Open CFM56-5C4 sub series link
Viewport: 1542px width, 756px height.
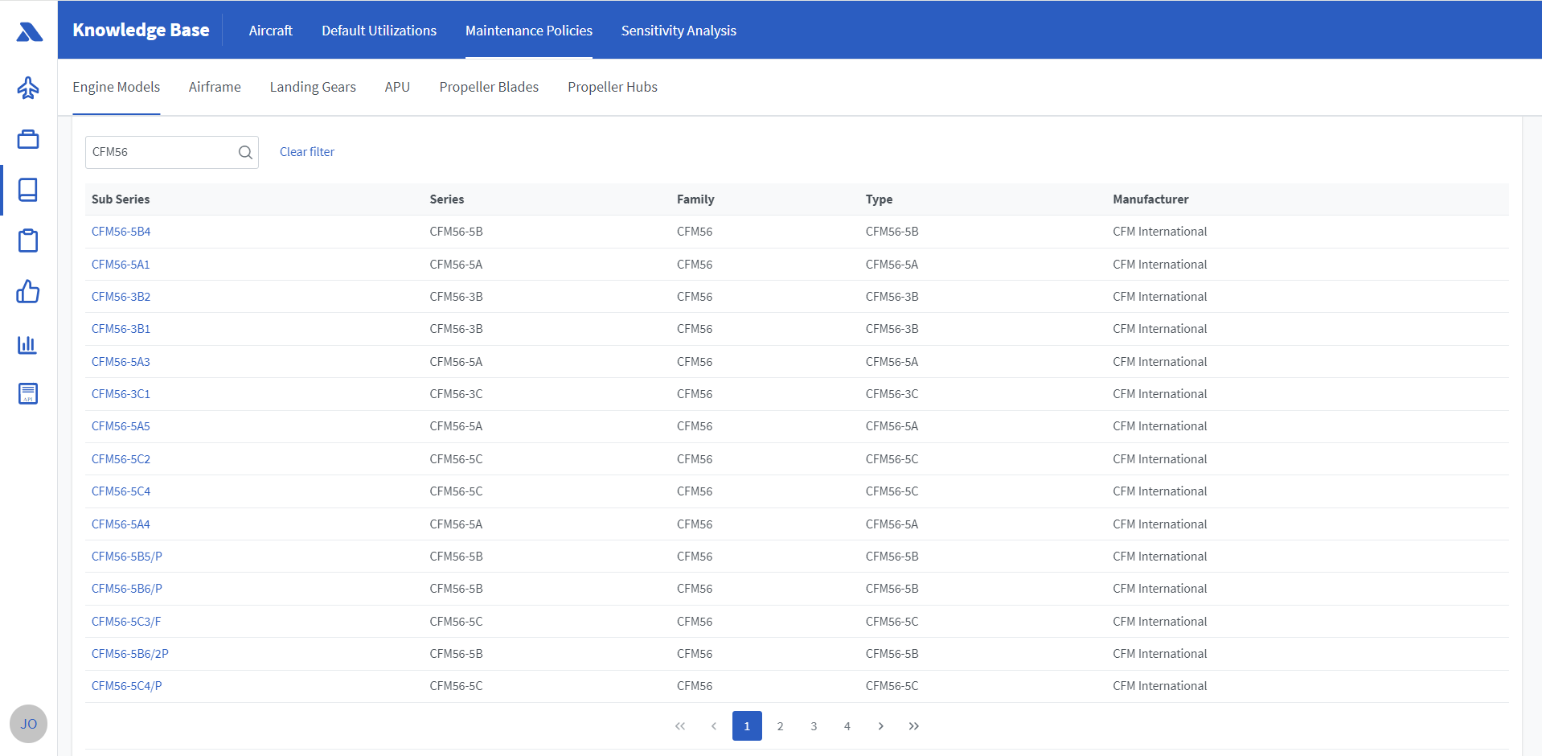pos(121,491)
